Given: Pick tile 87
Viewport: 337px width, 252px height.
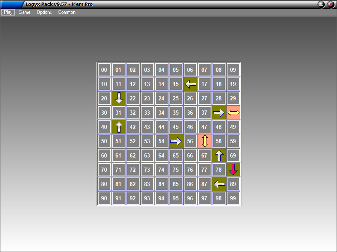Looking at the screenshot, I should (205, 184).
